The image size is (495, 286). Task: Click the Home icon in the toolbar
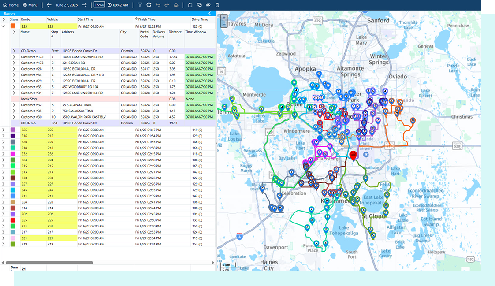click(5, 5)
